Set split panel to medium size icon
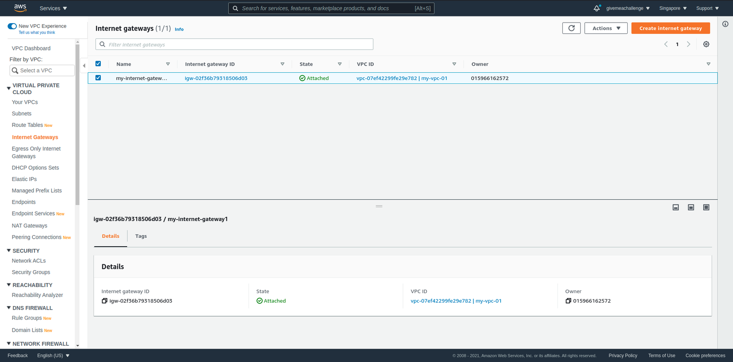 tap(691, 207)
